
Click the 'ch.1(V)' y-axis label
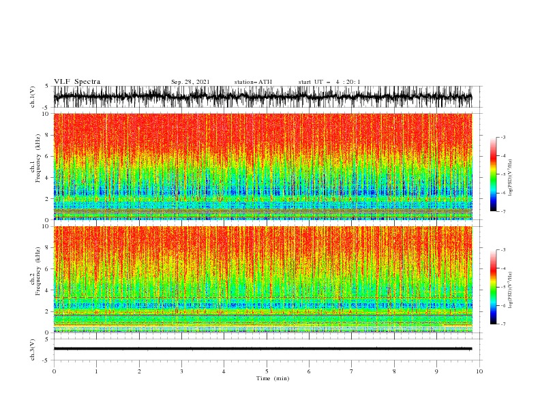(x=33, y=97)
